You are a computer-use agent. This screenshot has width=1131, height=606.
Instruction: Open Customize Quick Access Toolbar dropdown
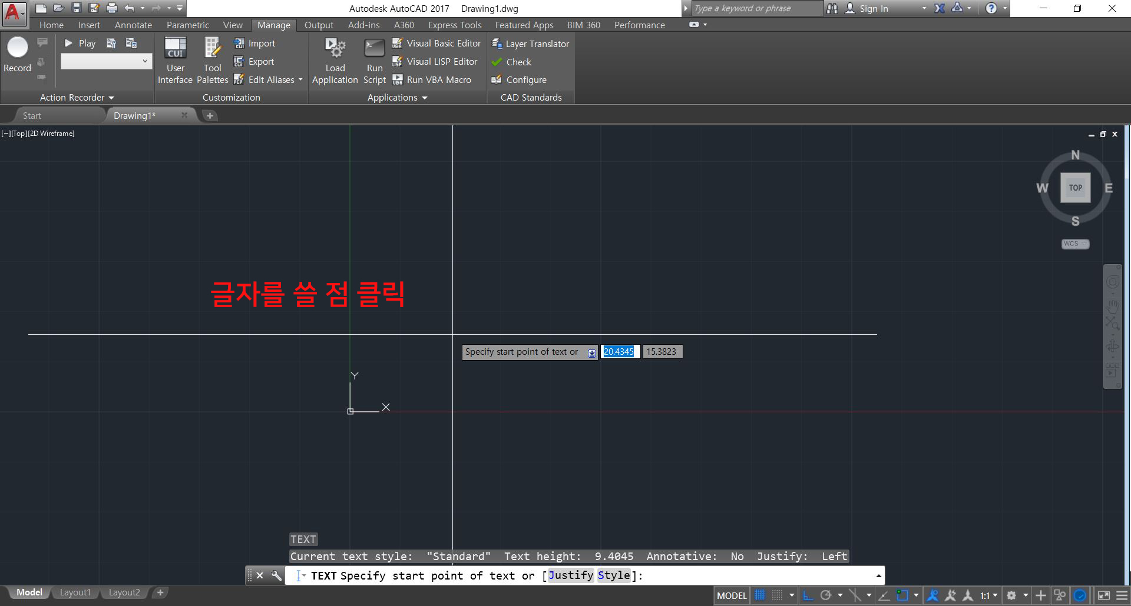180,8
